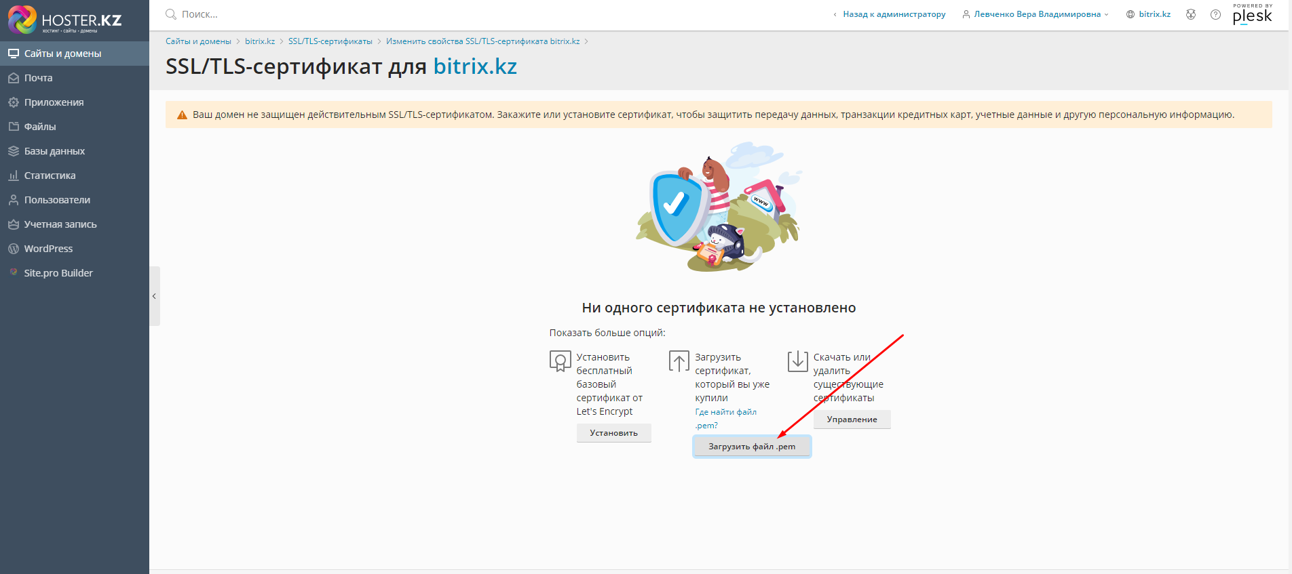Screen dimensions: 1292x574
Task: Click the Let's Encrypt certificate icon
Action: [x=560, y=361]
